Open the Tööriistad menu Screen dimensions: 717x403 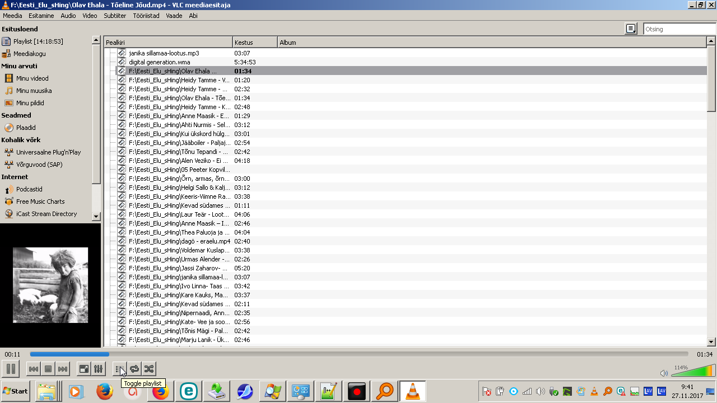[x=146, y=16]
